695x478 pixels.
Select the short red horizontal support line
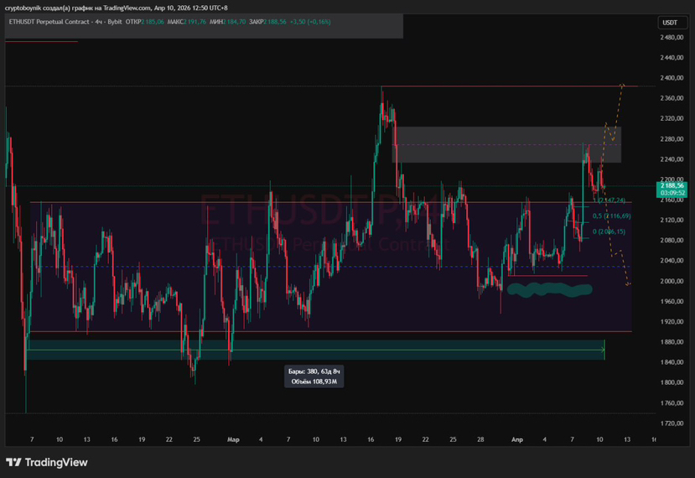547,276
